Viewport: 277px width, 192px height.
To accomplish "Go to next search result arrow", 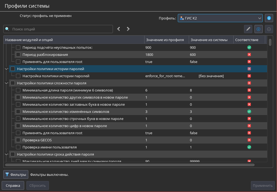I will (128, 29).
